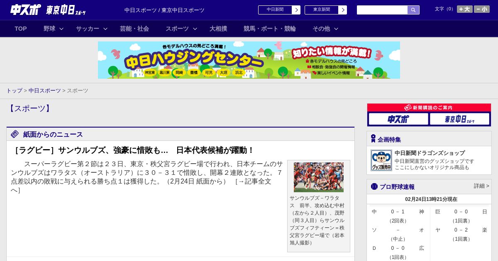Screen dimensions: 498x261
Task: Select 芸能・社会 in navigation bar
Action: pos(134,29)
